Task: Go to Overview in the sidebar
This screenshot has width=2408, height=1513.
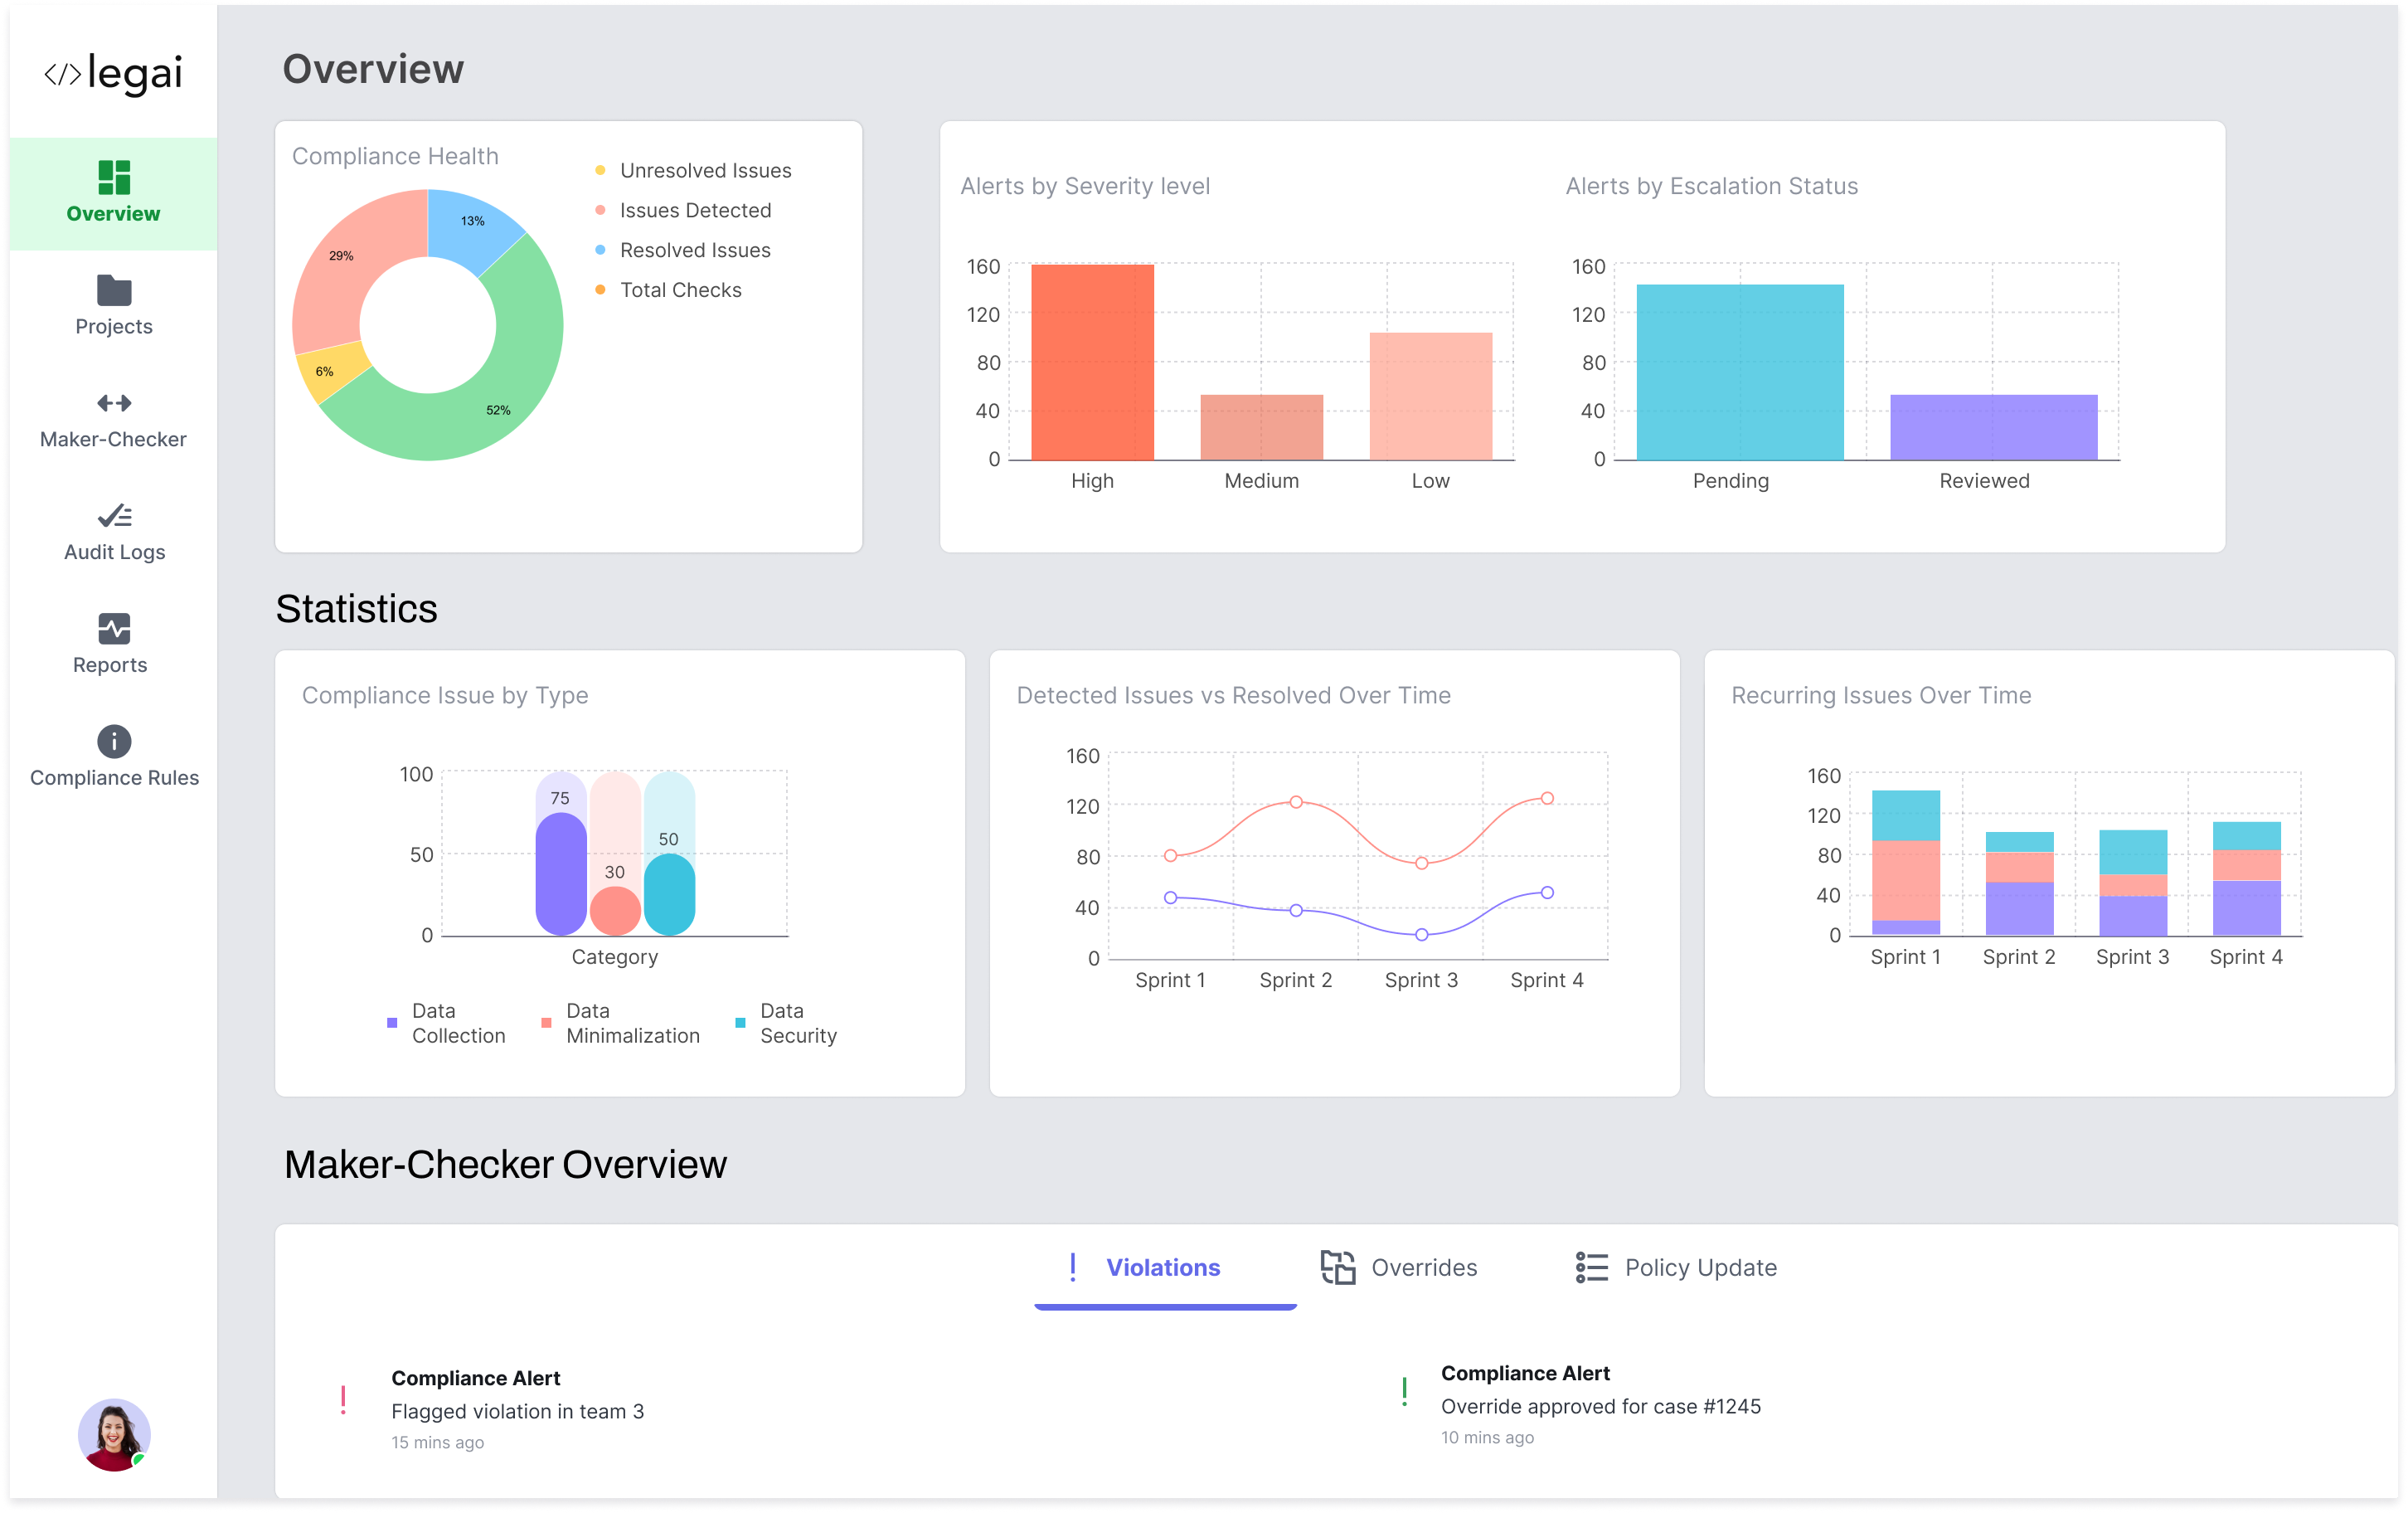Action: (x=113, y=193)
